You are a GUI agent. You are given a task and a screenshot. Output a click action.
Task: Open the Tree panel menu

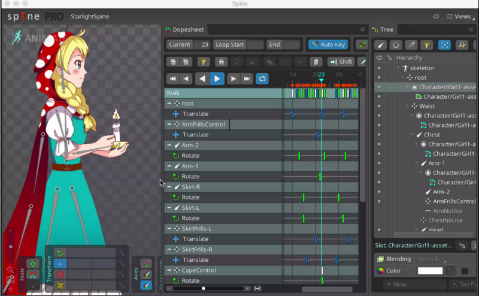pos(471,29)
